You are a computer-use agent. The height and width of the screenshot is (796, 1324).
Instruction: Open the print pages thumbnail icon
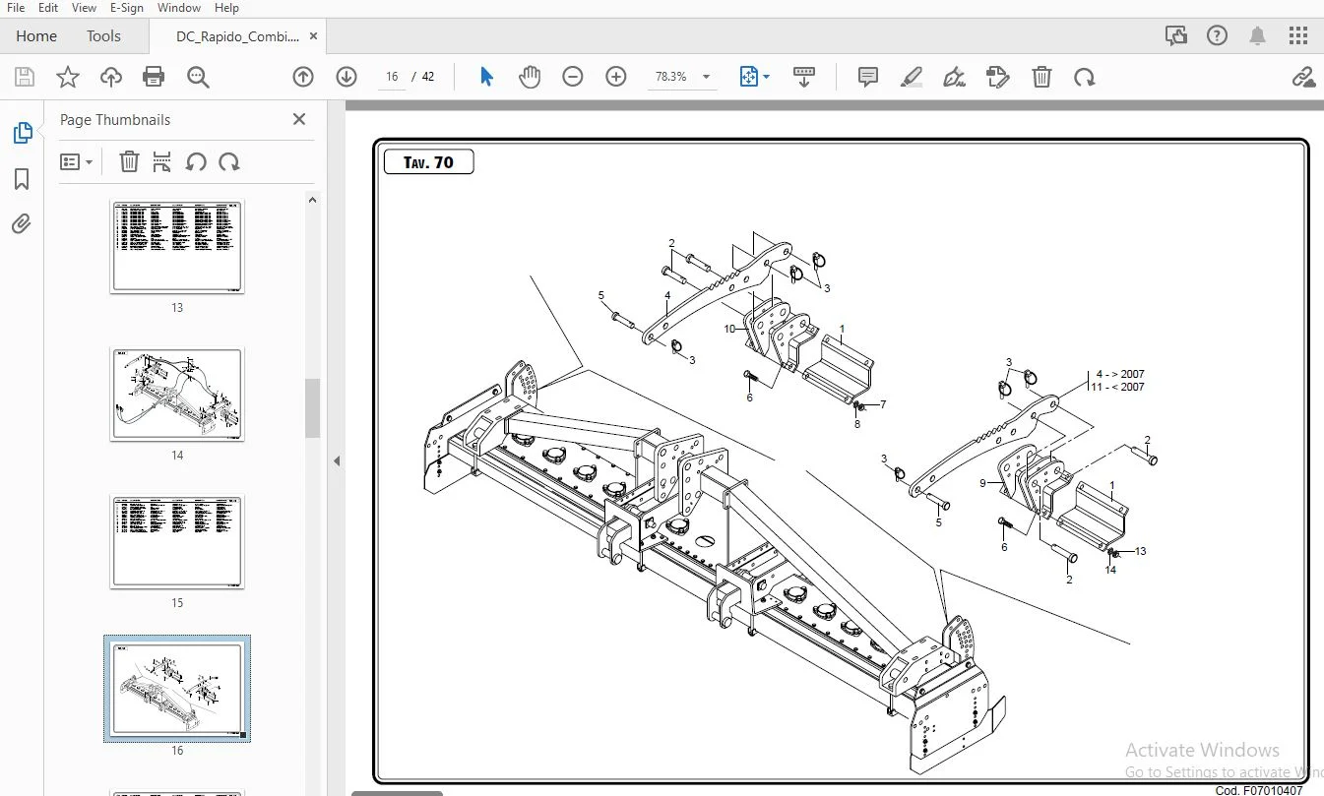[x=162, y=161]
